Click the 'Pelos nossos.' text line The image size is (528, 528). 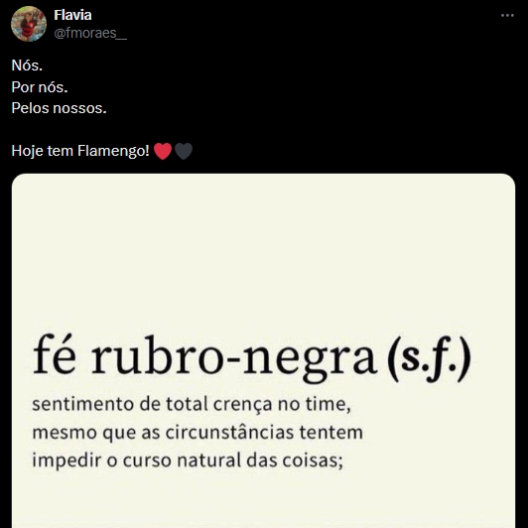point(59,108)
